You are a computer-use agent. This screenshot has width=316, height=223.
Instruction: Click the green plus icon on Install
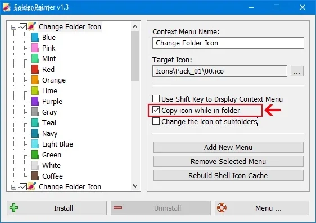coord(13,208)
